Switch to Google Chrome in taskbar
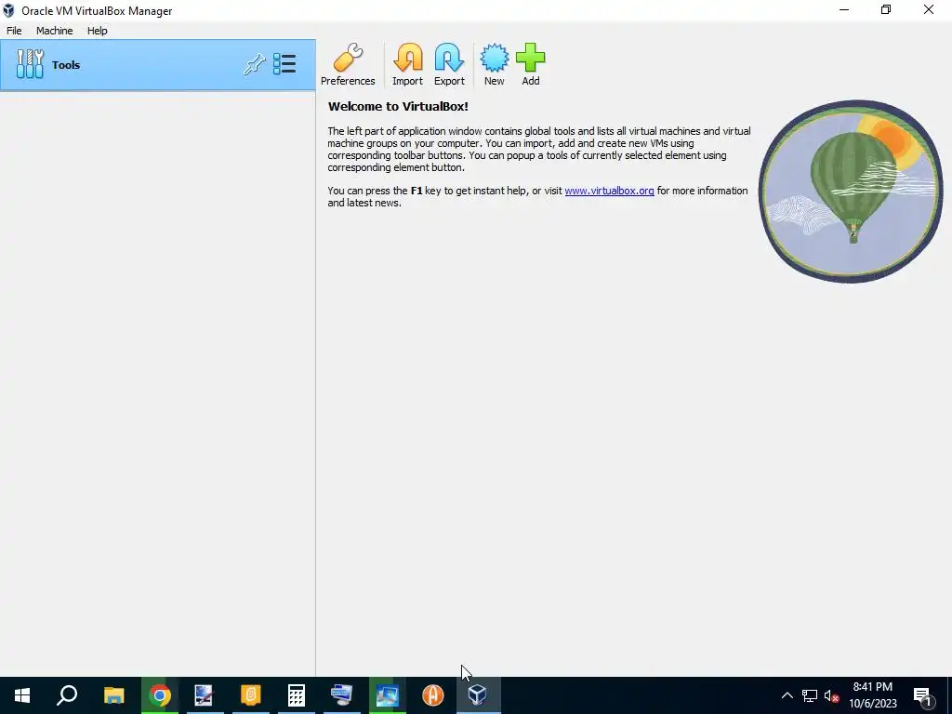952x714 pixels. click(x=160, y=695)
